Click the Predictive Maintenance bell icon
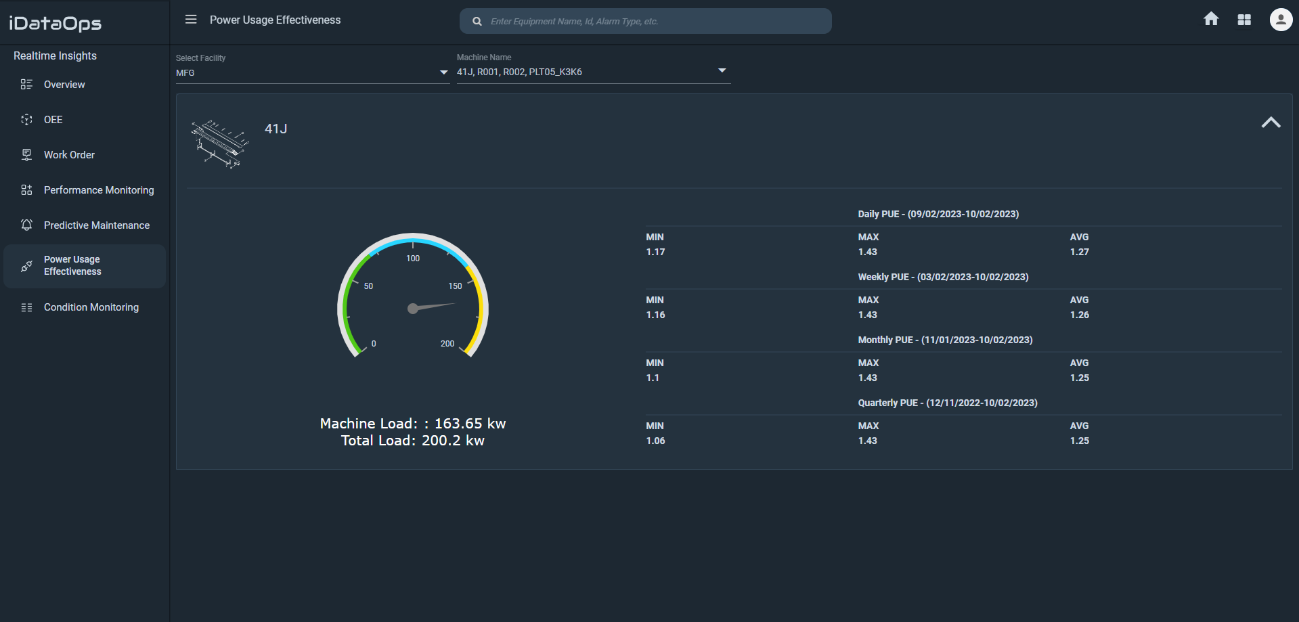Image resolution: width=1299 pixels, height=622 pixels. (x=26, y=225)
